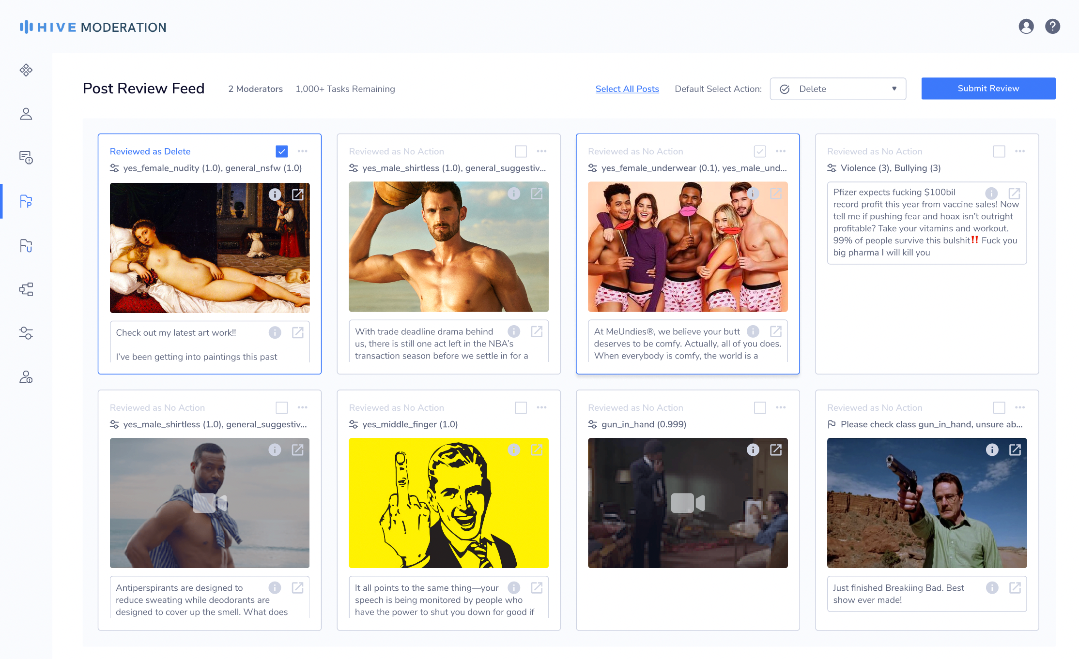This screenshot has height=659, width=1079.
Task: Show info on the dark gun_in_hand video
Action: point(753,450)
